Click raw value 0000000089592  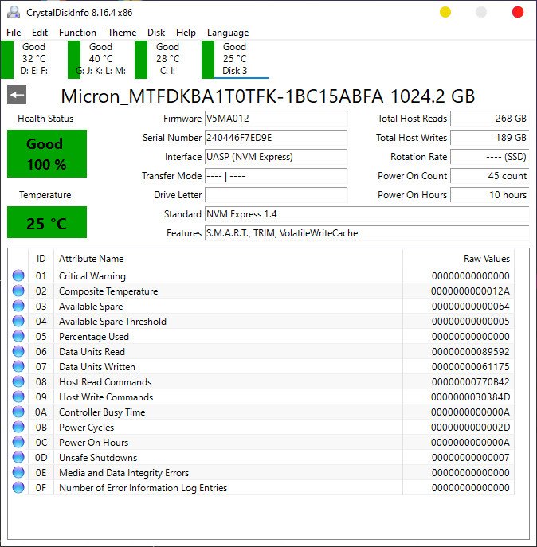(470, 352)
